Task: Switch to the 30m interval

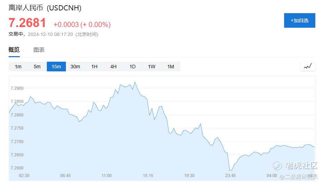Action: tap(75, 67)
